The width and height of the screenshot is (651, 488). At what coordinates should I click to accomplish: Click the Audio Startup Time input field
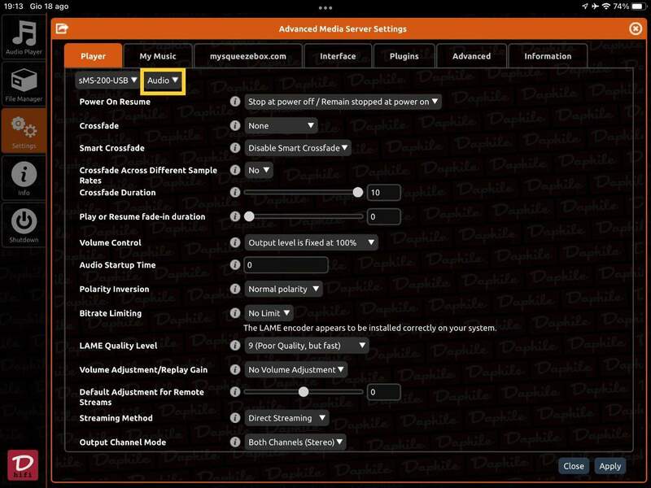(x=286, y=265)
